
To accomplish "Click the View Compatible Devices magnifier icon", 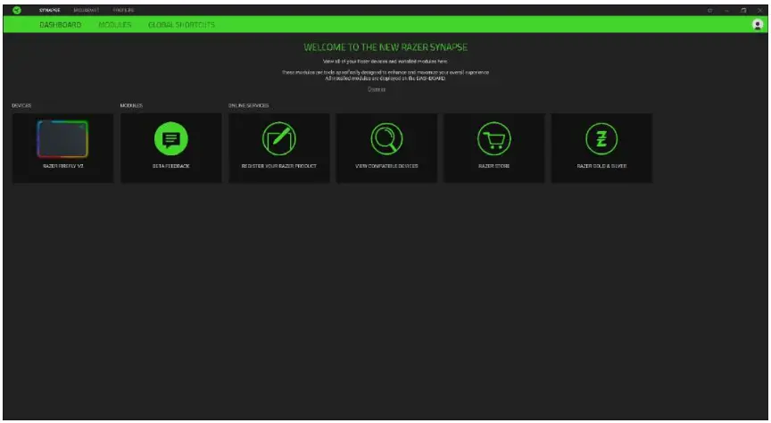I will [x=386, y=138].
